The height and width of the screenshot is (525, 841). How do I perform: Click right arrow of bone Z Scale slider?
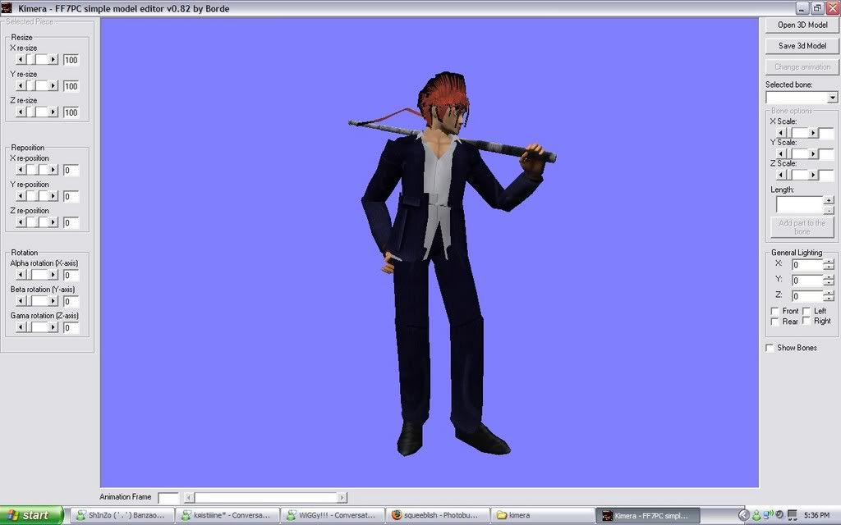coord(813,175)
